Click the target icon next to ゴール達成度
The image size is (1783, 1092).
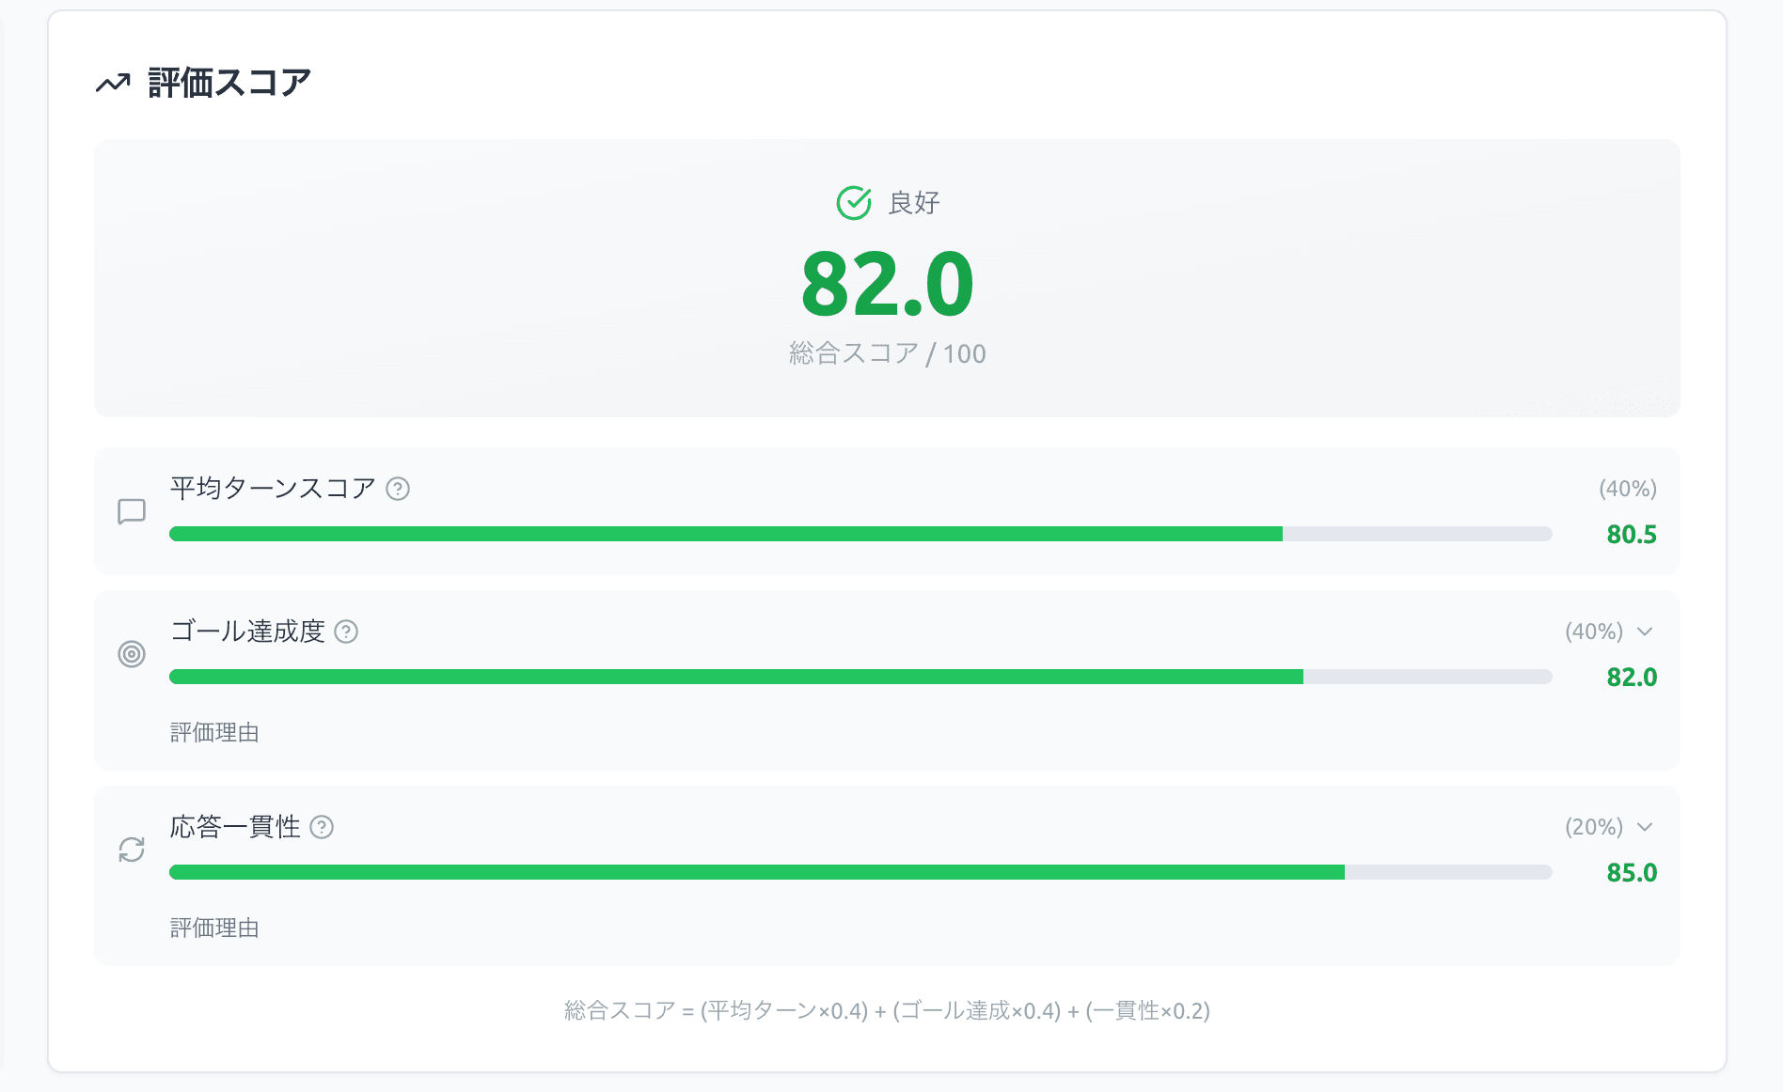click(132, 653)
